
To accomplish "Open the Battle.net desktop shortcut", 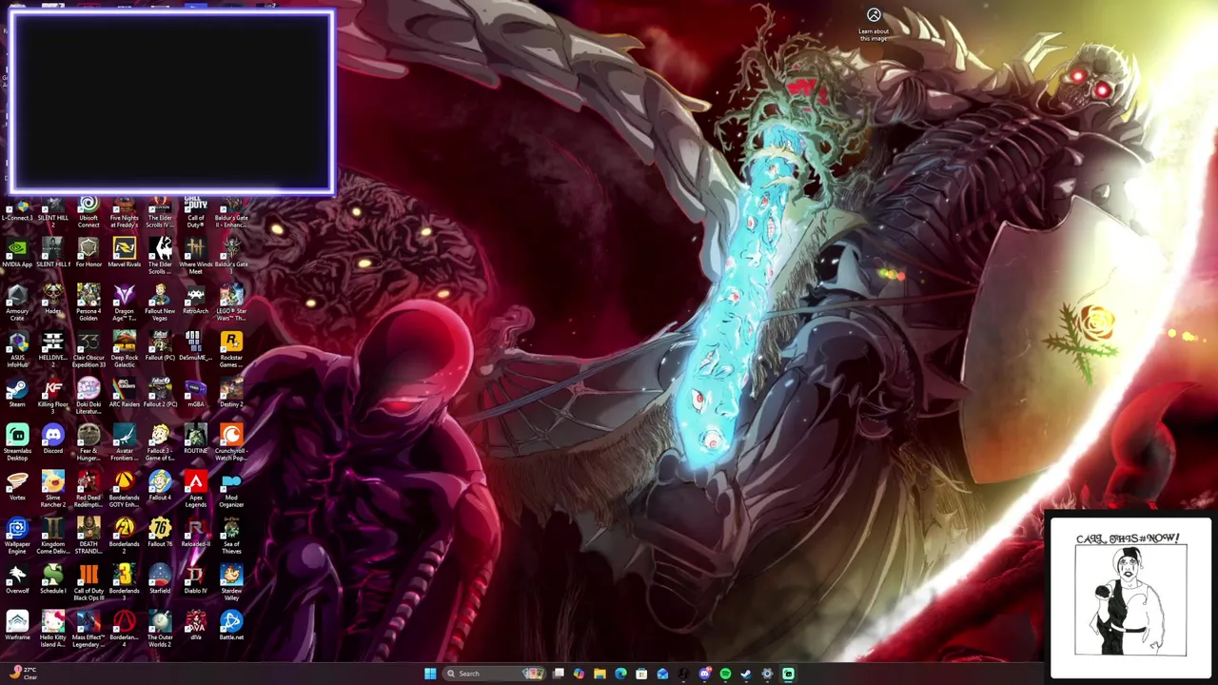I will 231,627.
